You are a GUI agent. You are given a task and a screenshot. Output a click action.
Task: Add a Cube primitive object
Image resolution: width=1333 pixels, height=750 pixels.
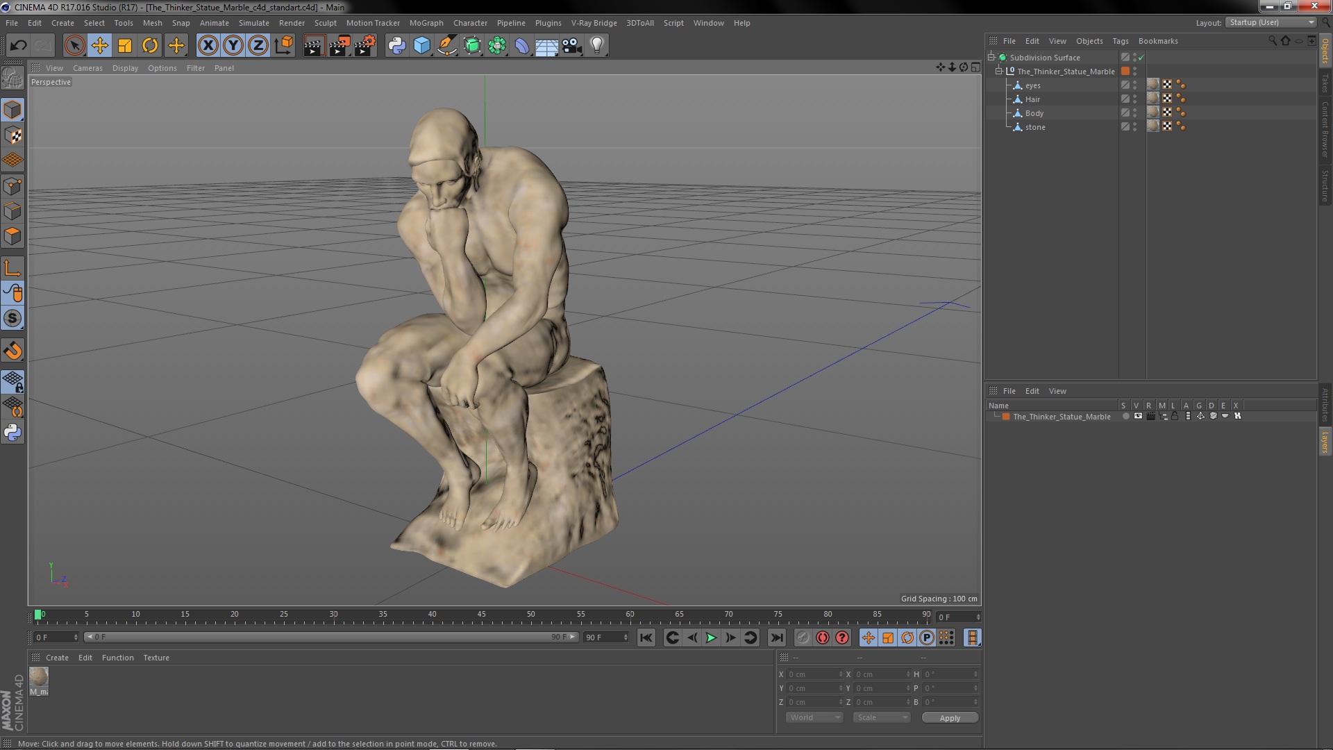[x=421, y=46]
